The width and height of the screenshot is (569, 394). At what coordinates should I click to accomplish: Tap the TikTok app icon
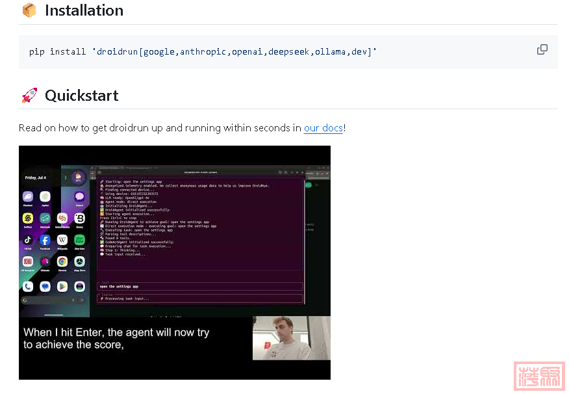coord(28,240)
